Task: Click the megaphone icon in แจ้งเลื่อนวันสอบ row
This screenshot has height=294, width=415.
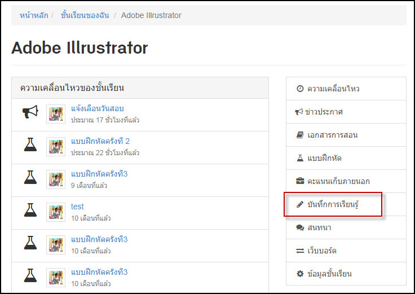Action: (30, 112)
